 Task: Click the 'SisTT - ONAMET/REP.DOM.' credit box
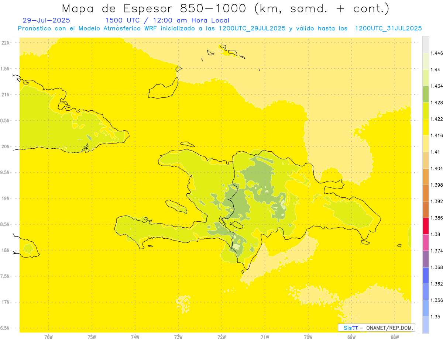(x=377, y=328)
